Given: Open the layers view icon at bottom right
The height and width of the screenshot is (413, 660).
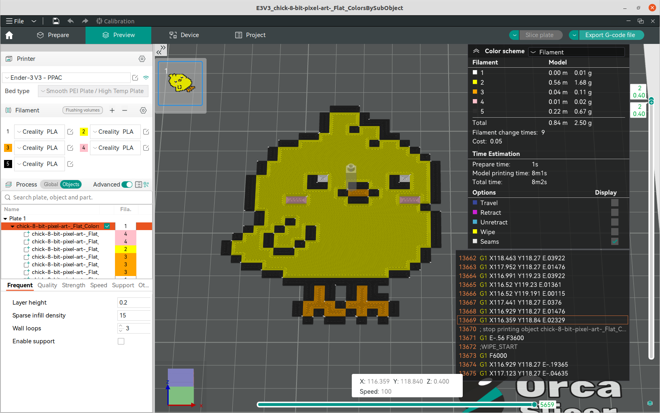Looking at the screenshot, I should [650, 403].
